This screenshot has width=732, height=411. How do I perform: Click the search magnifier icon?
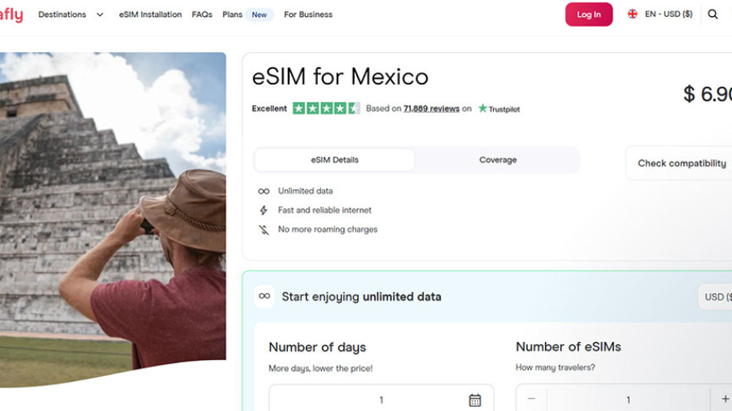(712, 15)
